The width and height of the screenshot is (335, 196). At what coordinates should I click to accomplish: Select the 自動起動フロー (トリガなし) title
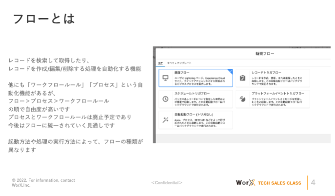[192, 114]
